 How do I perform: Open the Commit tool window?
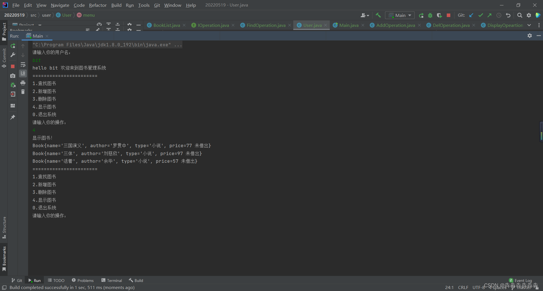(4, 58)
